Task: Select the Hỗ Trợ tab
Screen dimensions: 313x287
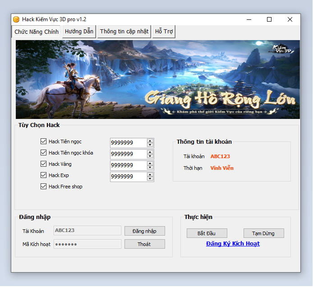Action: pyautogui.click(x=164, y=32)
